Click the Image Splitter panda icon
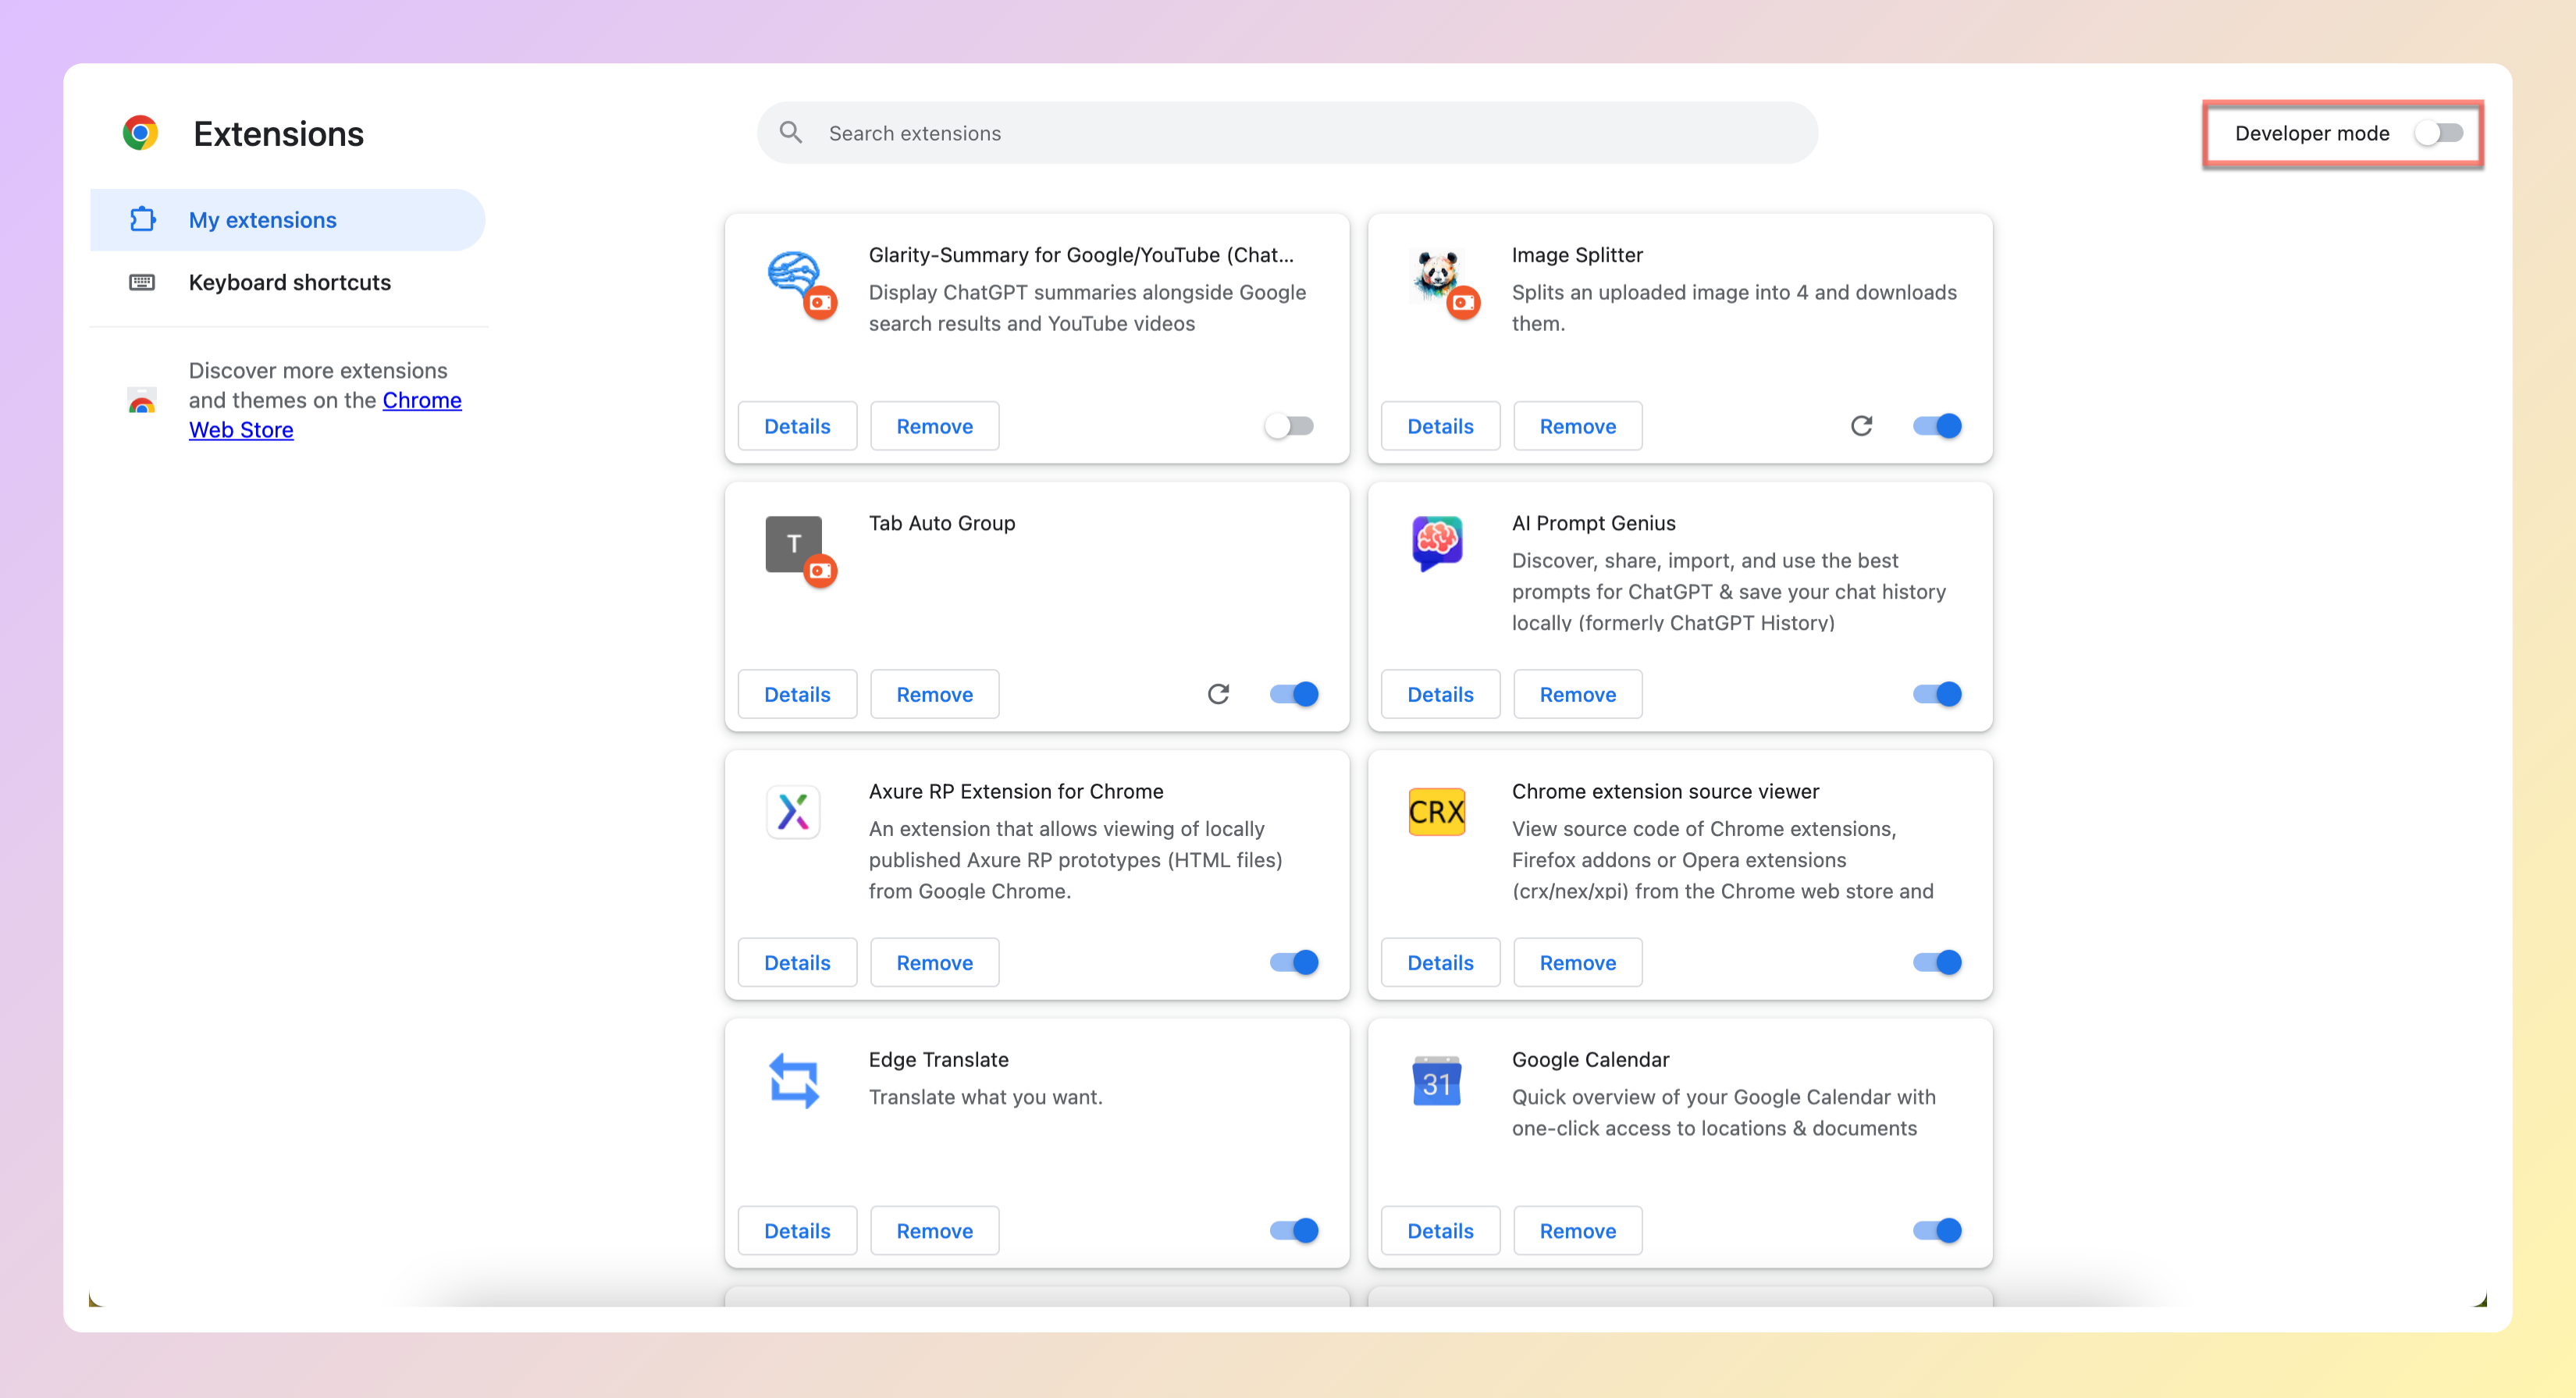Image resolution: width=2576 pixels, height=1398 pixels. tap(1437, 274)
